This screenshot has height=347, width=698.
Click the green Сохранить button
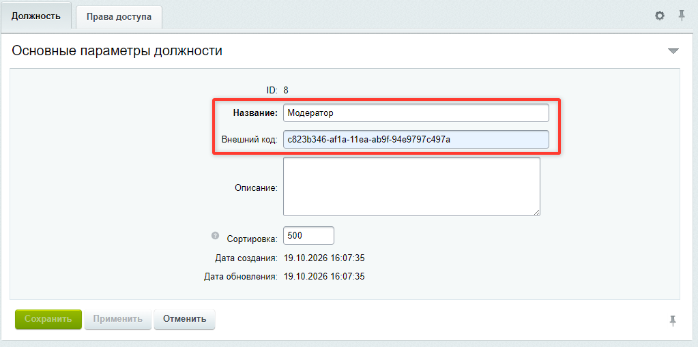48,319
